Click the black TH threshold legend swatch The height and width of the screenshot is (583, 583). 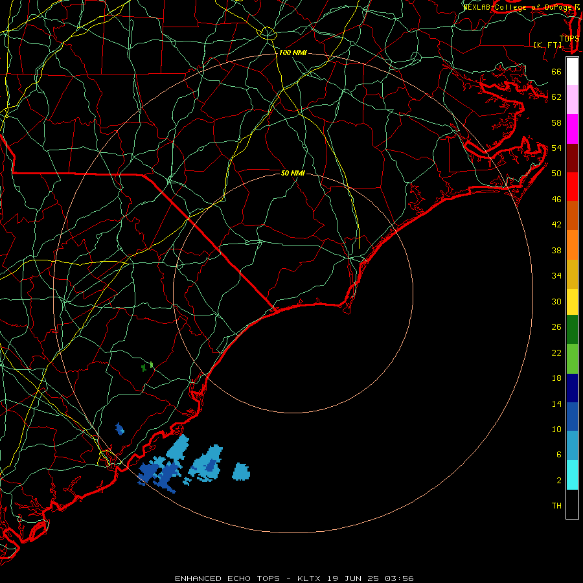click(x=572, y=504)
